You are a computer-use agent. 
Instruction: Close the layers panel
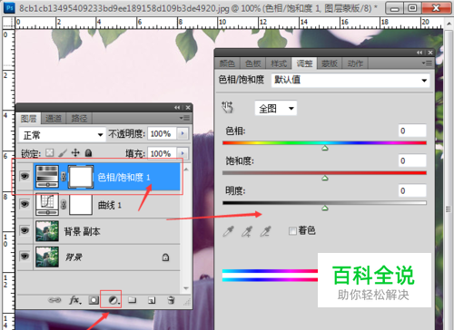[188, 108]
